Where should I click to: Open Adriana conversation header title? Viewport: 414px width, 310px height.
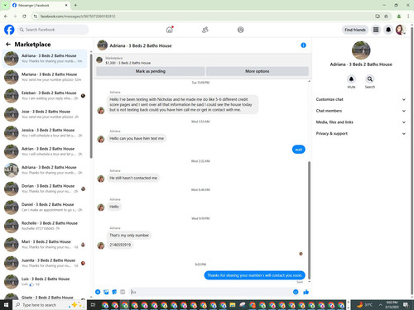(x=141, y=45)
